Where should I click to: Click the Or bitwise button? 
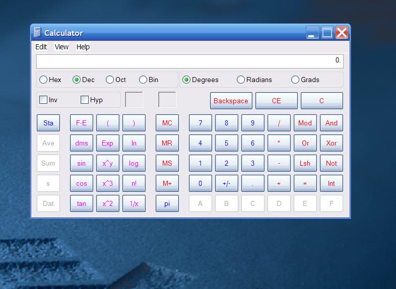point(305,143)
